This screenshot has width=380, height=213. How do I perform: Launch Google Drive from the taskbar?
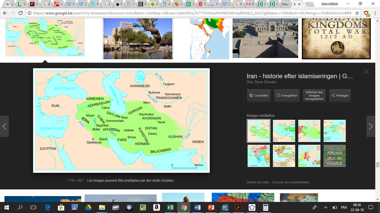click(88, 207)
